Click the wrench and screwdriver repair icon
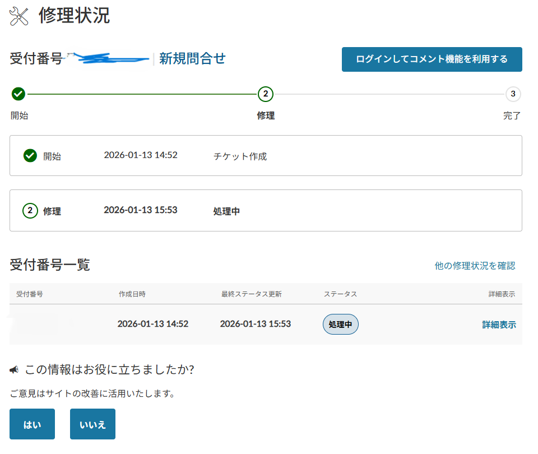 tap(19, 17)
